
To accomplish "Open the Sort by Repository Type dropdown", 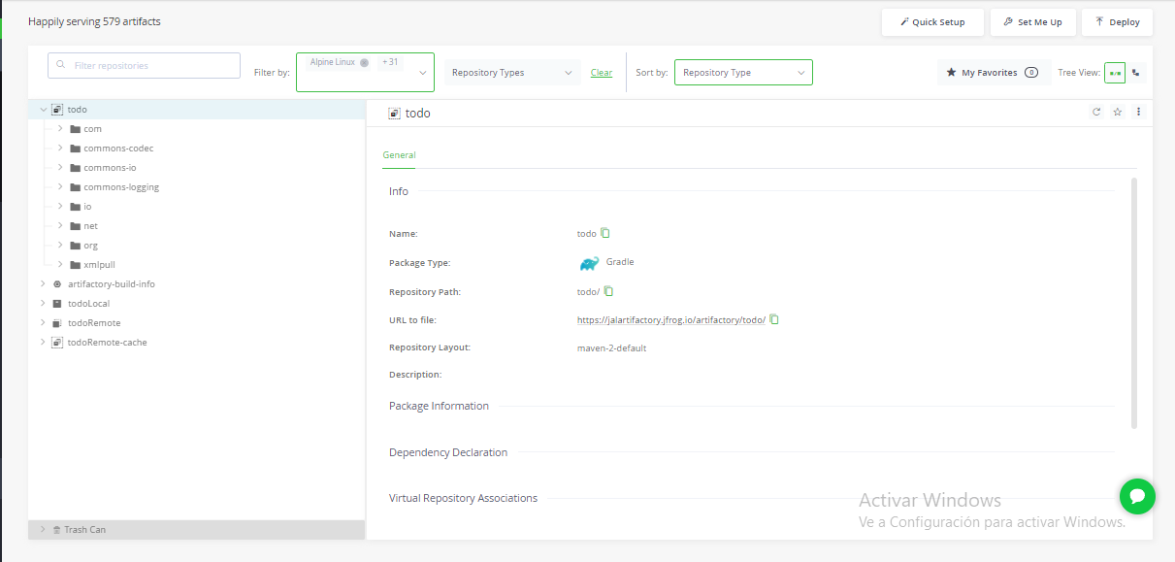I will point(743,73).
